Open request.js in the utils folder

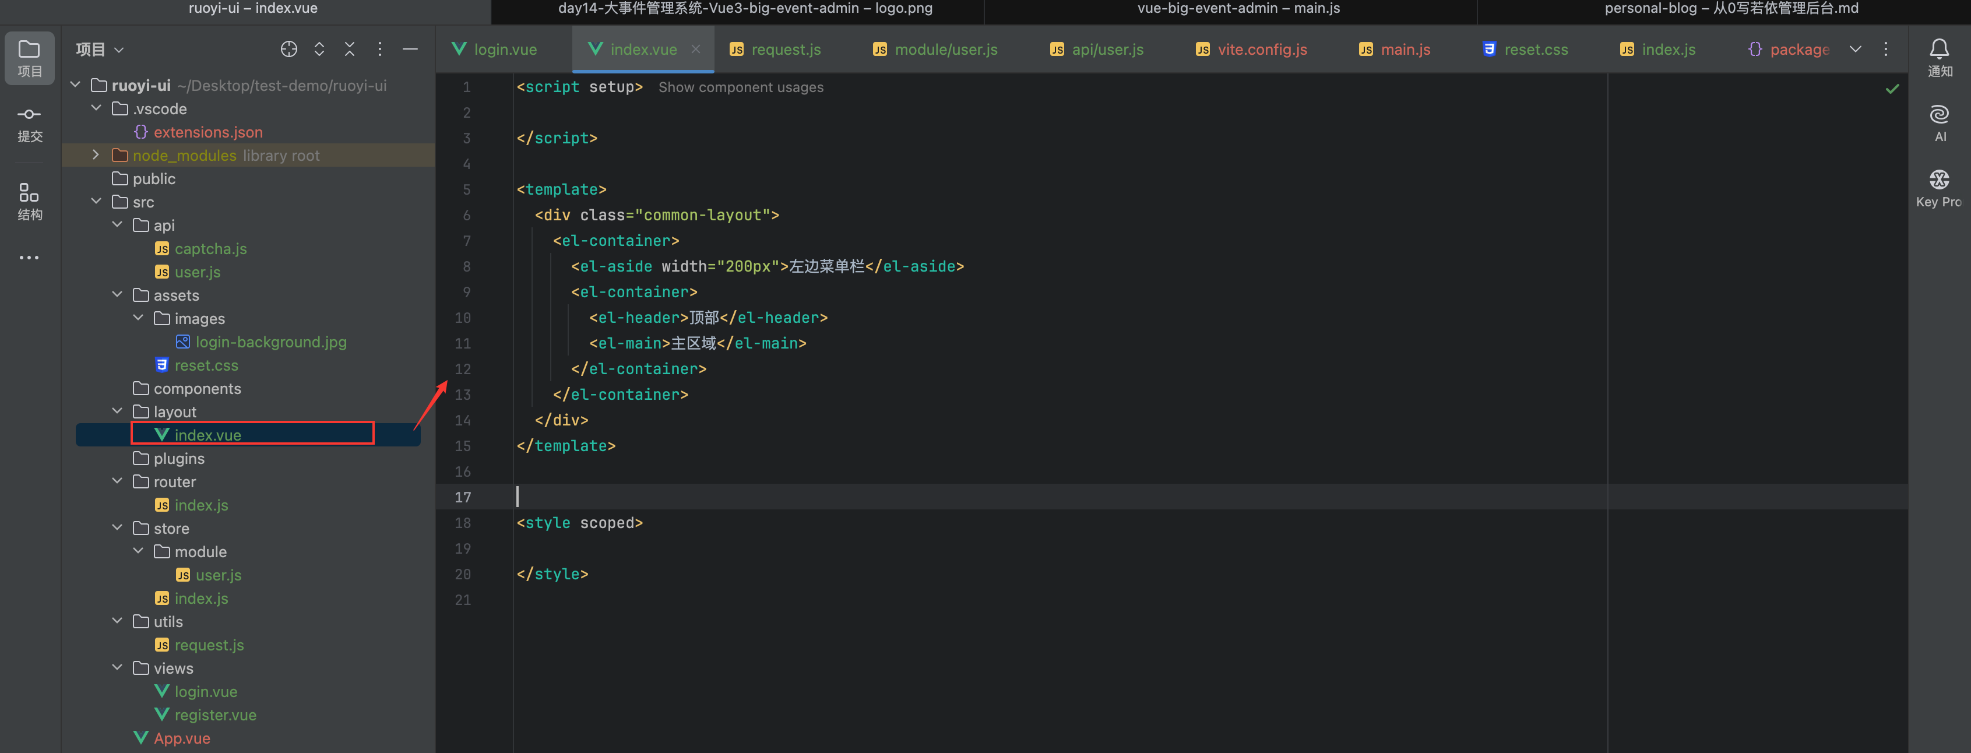(209, 645)
